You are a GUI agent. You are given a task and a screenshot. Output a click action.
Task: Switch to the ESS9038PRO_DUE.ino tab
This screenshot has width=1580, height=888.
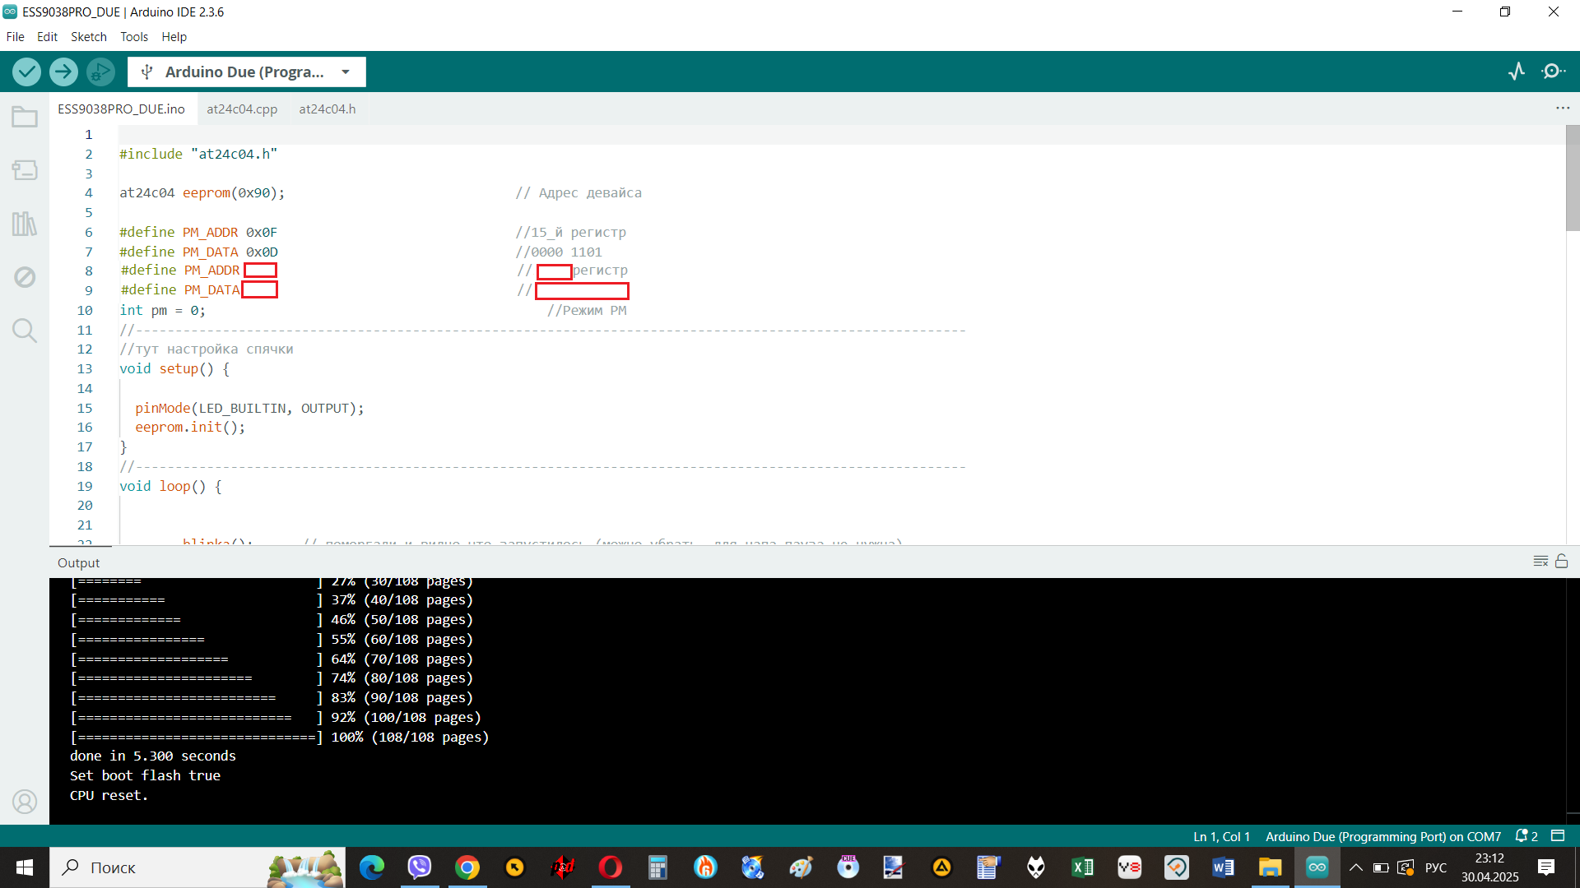[x=122, y=109]
